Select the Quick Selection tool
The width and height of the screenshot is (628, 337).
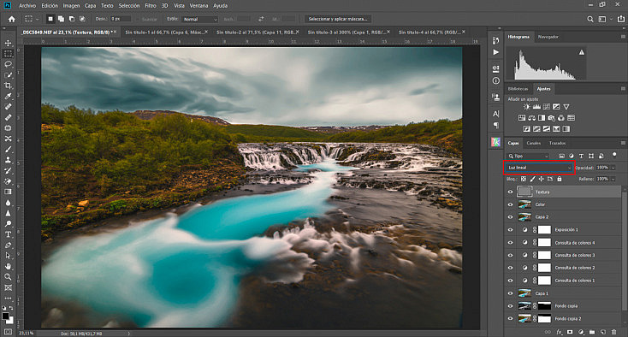pyautogui.click(x=8, y=75)
